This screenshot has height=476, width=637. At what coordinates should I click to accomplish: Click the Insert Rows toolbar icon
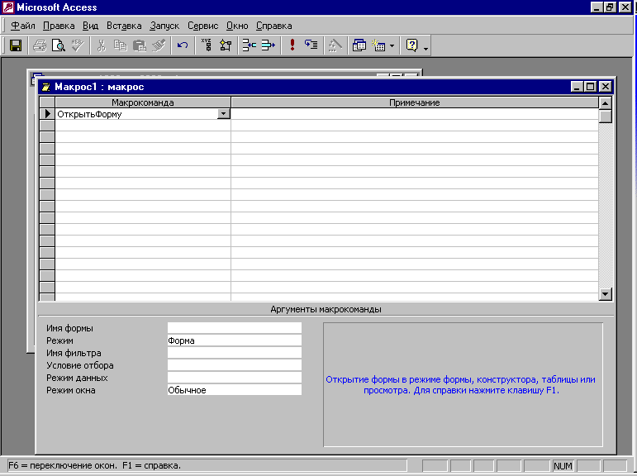249,45
